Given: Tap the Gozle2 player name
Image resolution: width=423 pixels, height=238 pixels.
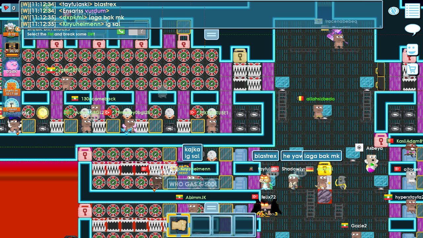Looking at the screenshot, I should click(359, 226).
